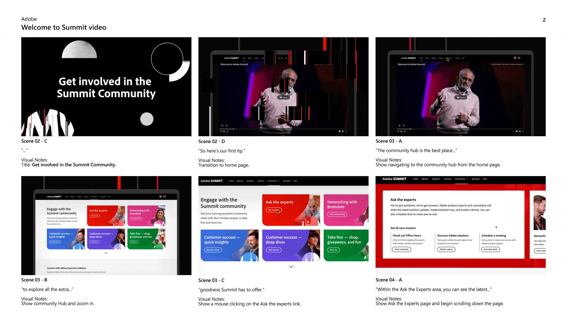
Task: Select FAQ in Scene 04-A navigation
Action: click(x=485, y=179)
